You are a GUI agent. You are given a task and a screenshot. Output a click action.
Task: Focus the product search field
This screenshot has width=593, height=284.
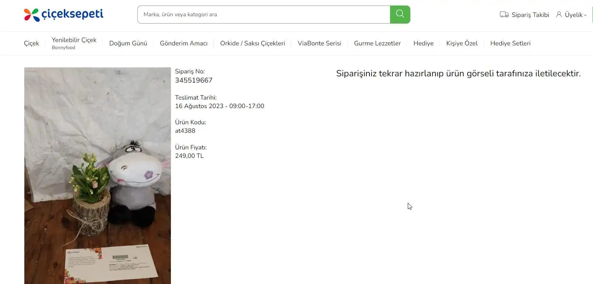[x=263, y=14]
